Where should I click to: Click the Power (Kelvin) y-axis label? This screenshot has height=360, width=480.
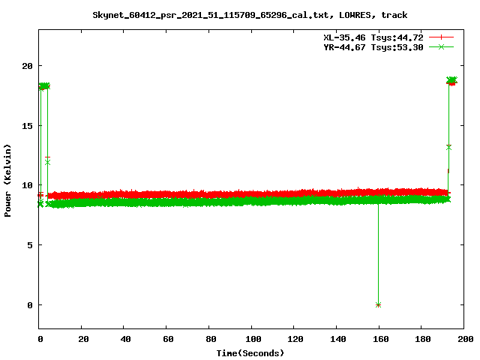[x=7, y=181]
